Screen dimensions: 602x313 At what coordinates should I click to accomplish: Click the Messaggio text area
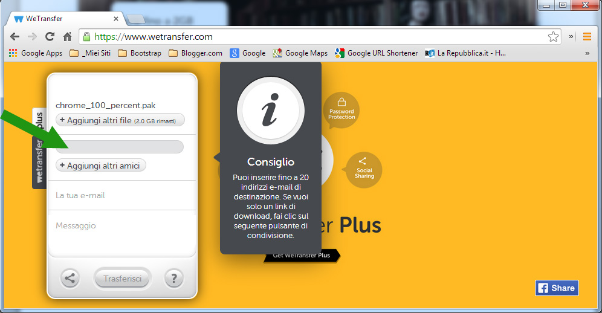(x=122, y=233)
